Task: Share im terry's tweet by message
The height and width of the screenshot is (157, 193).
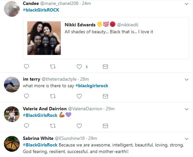Action: pos(105,96)
